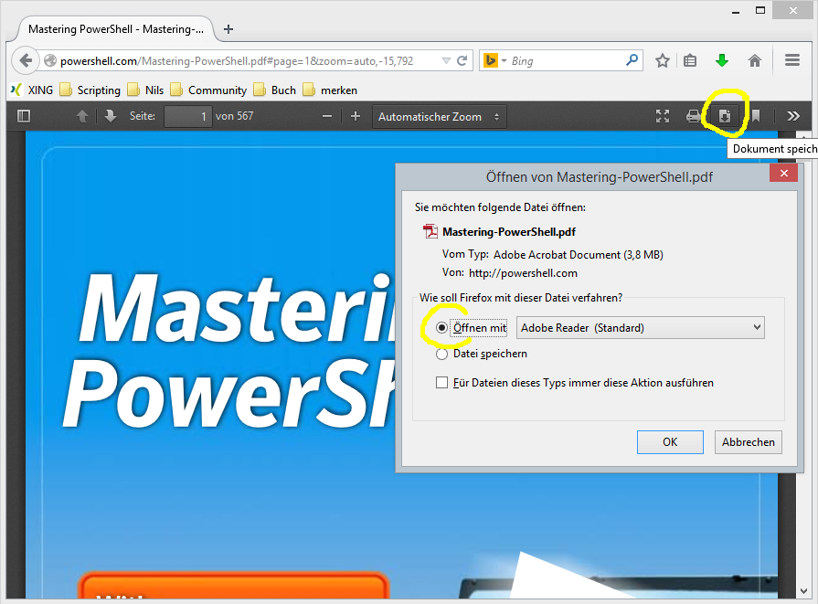The width and height of the screenshot is (818, 604).
Task: Close the Öffnen von dialog
Action: coord(783,174)
